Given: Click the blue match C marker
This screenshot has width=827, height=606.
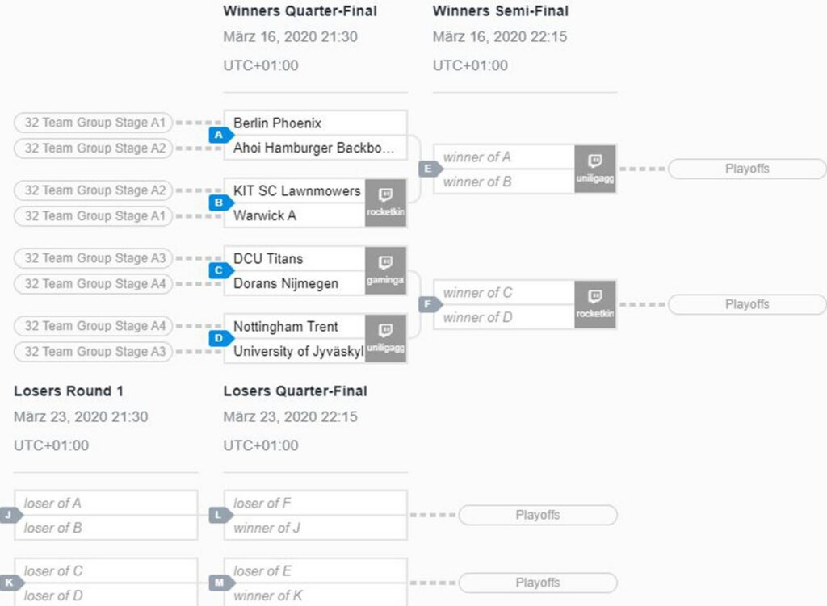Looking at the screenshot, I should click(220, 270).
